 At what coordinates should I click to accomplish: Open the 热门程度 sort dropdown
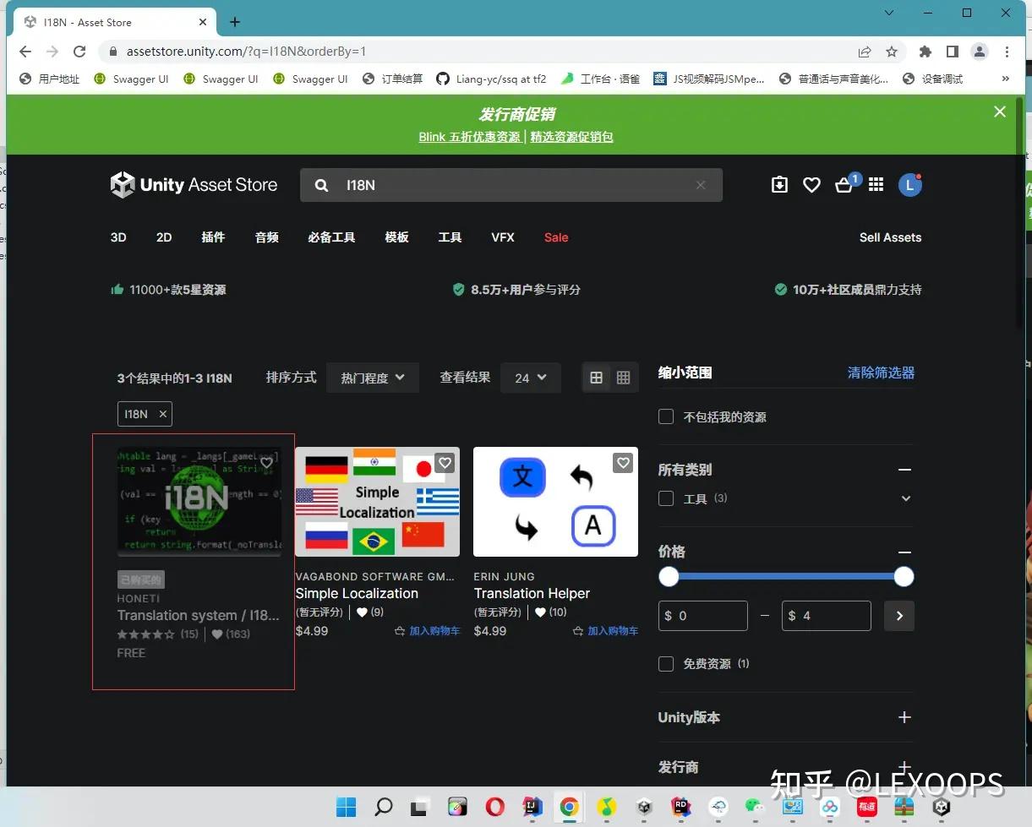click(372, 378)
